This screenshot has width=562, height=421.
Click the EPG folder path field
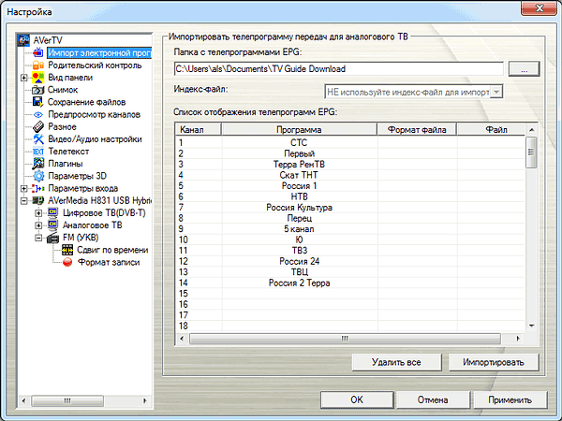click(339, 68)
